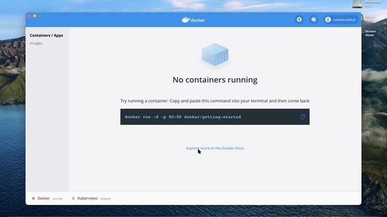Select Containers / Apps in sidebar

tap(47, 36)
